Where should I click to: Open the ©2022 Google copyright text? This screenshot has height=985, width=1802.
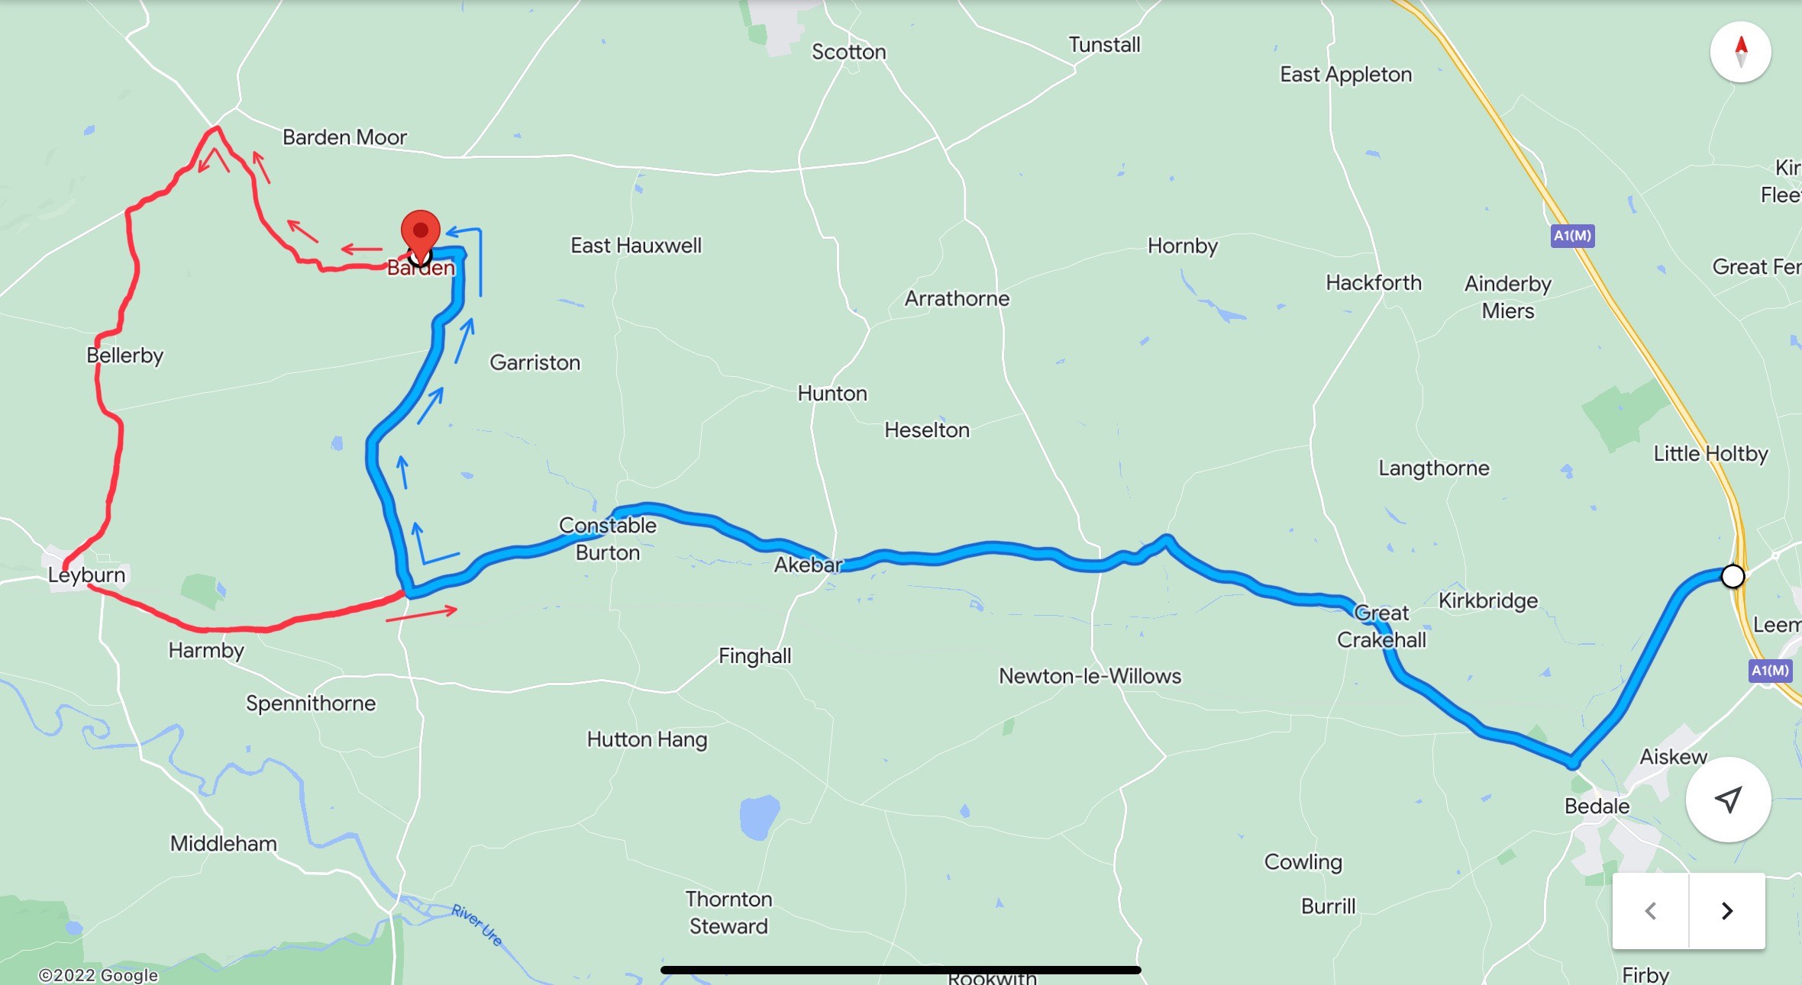click(x=98, y=975)
